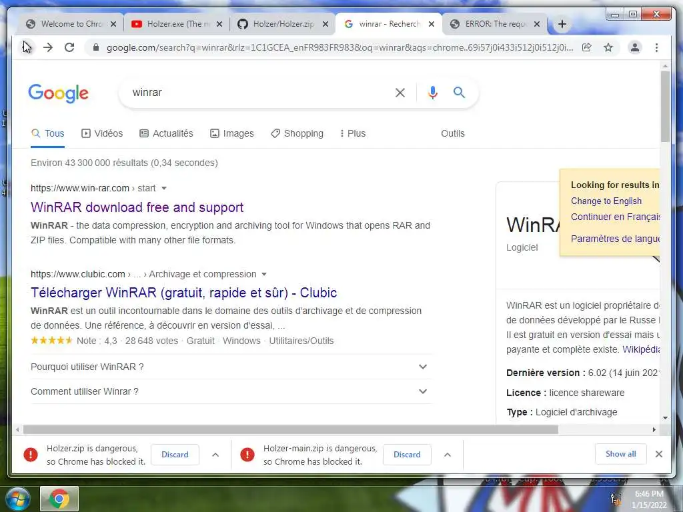The image size is (683, 512).
Task: Close the winrar search tab
Action: tap(432, 24)
